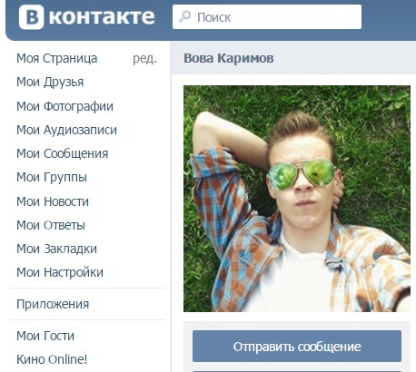The image size is (416, 372).
Task: Click the Вова Каримов profile name
Action: [x=229, y=58]
